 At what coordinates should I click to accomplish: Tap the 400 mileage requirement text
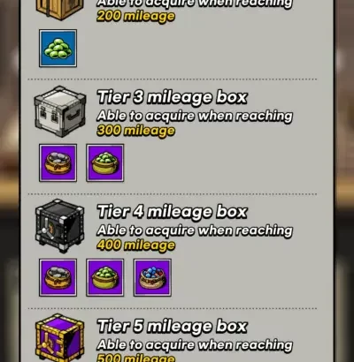tap(136, 245)
